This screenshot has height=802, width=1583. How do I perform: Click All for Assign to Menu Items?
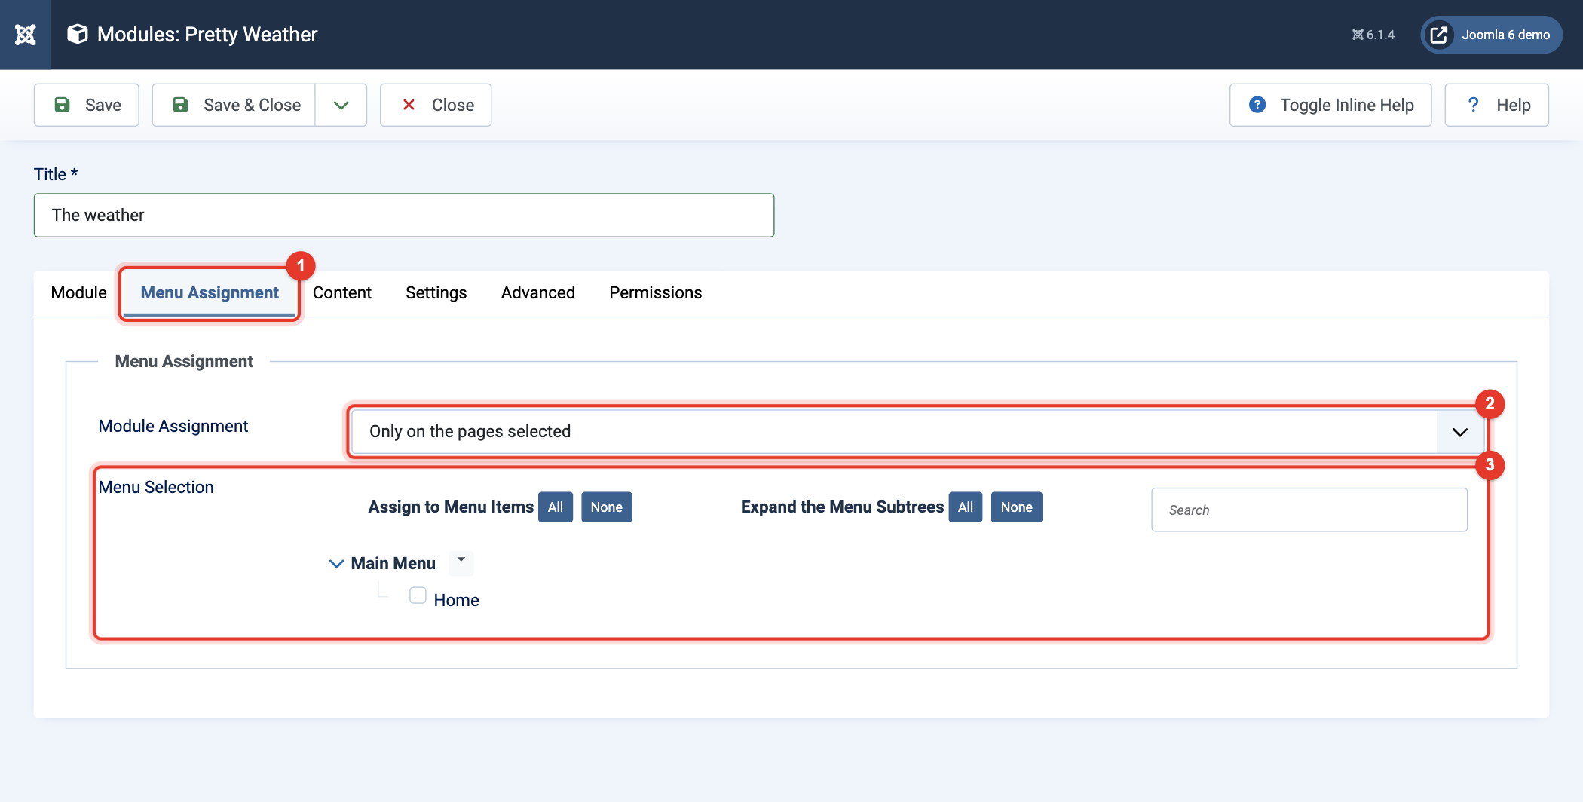[x=556, y=507]
